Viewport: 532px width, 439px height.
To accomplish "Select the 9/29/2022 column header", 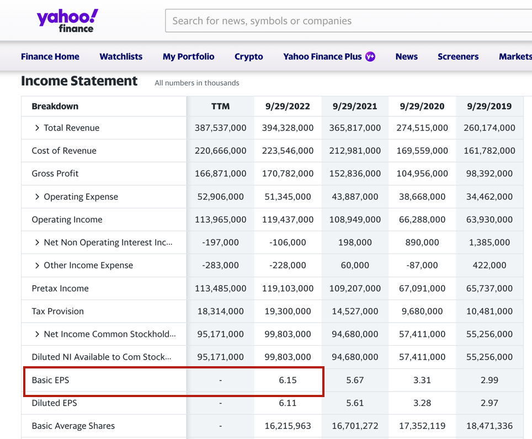I will (x=288, y=106).
